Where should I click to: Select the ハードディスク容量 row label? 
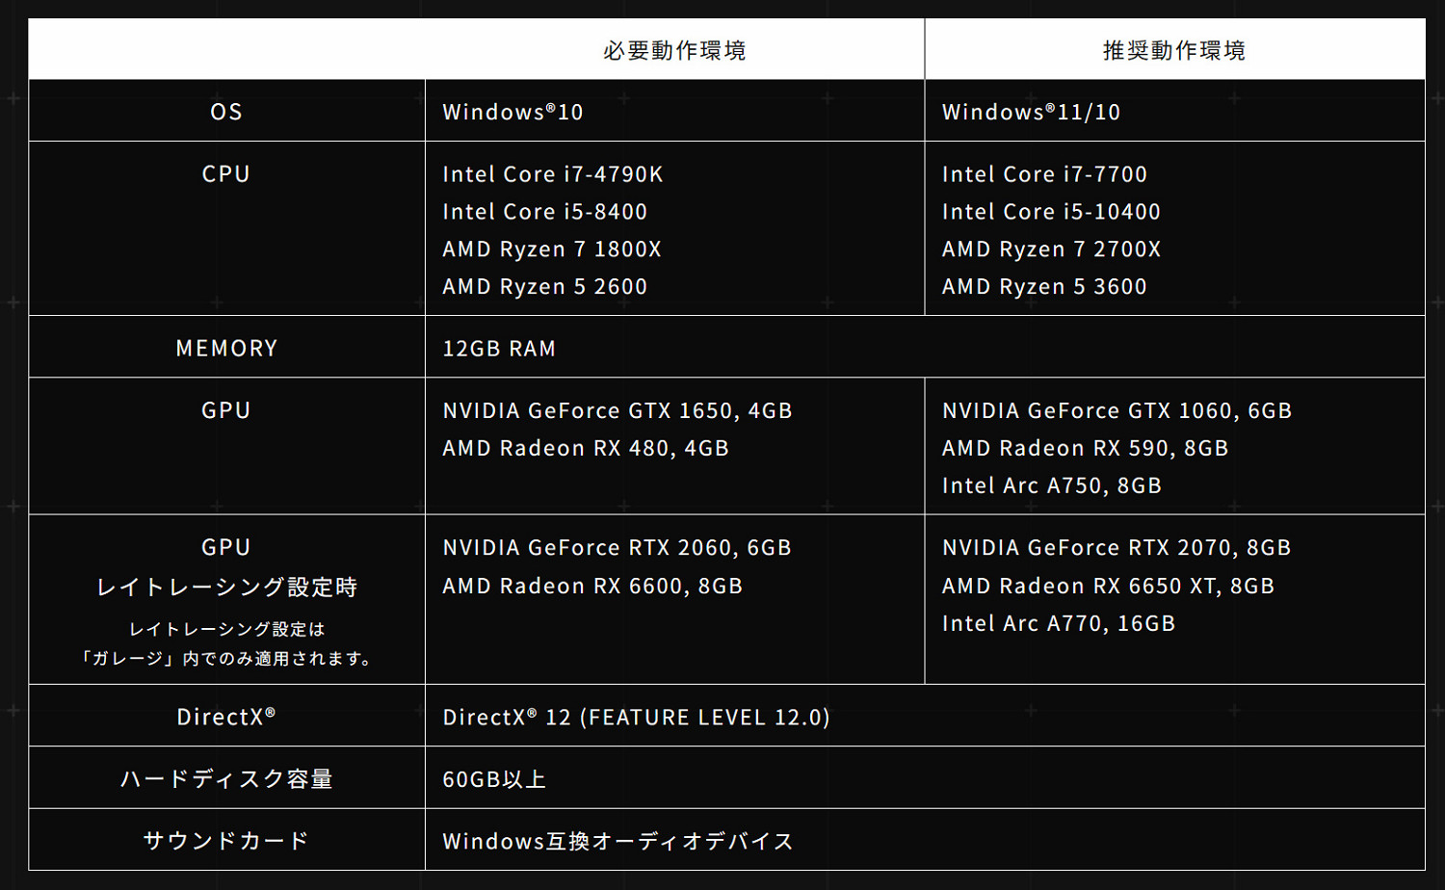click(x=226, y=778)
